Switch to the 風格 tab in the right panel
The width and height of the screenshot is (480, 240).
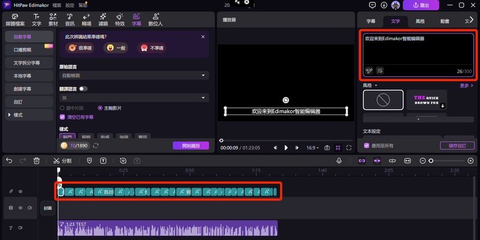420,22
